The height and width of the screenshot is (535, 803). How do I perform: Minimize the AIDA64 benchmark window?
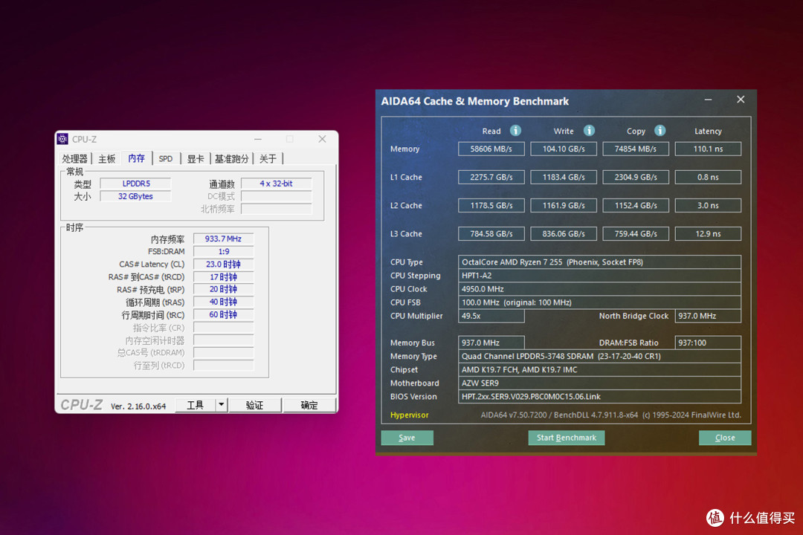tap(708, 100)
